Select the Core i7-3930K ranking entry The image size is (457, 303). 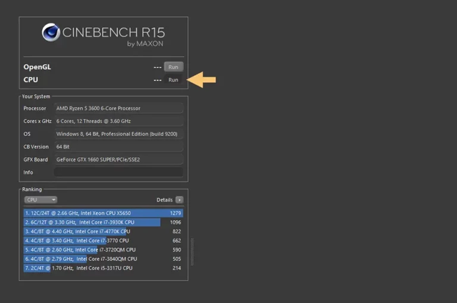(103, 222)
